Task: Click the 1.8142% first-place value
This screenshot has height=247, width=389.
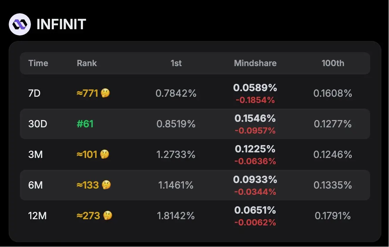Action: pos(176,216)
